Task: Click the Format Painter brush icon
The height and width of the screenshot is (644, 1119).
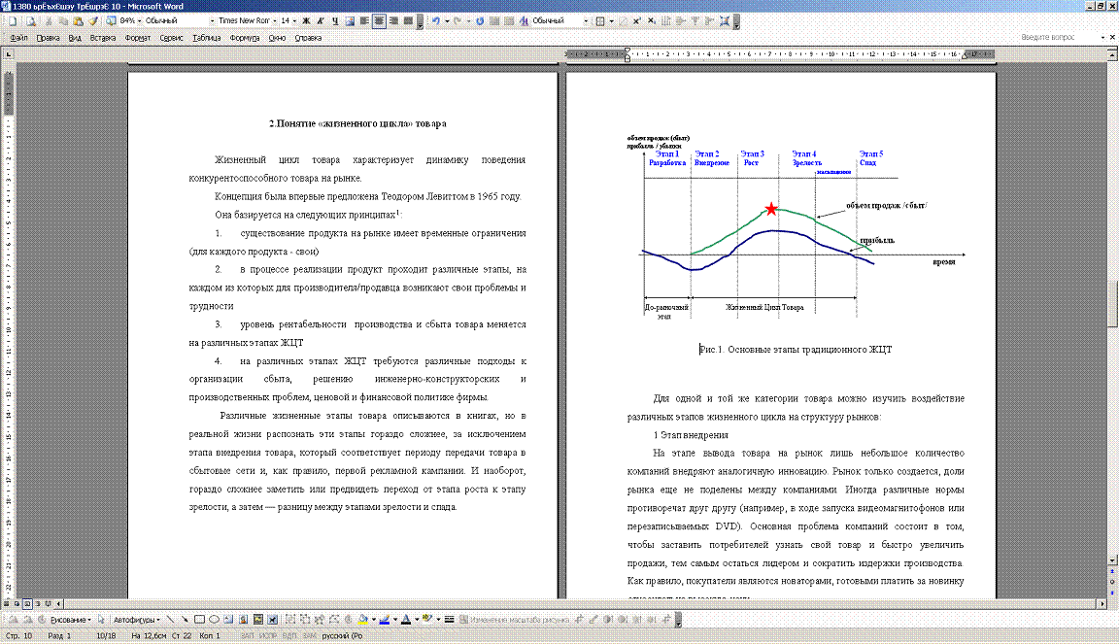Action: click(x=92, y=20)
